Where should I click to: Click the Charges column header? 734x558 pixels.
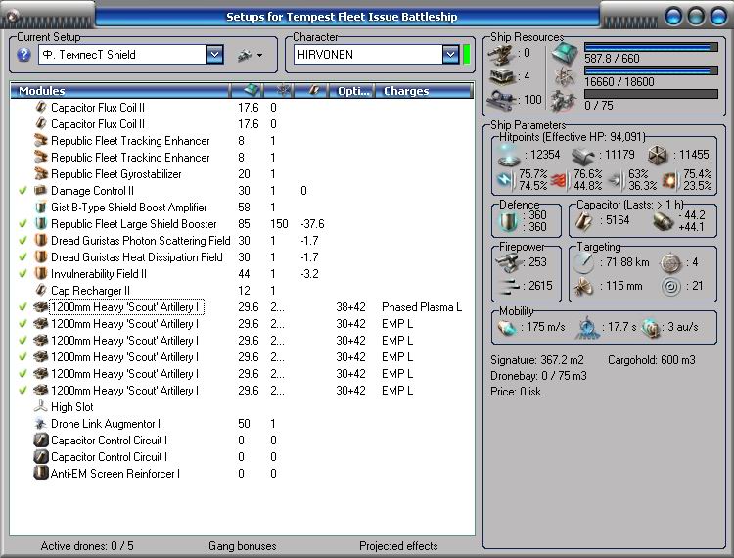(426, 91)
